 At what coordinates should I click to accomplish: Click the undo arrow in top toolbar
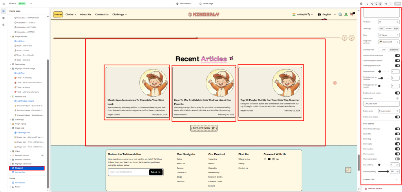[x=386, y=4]
